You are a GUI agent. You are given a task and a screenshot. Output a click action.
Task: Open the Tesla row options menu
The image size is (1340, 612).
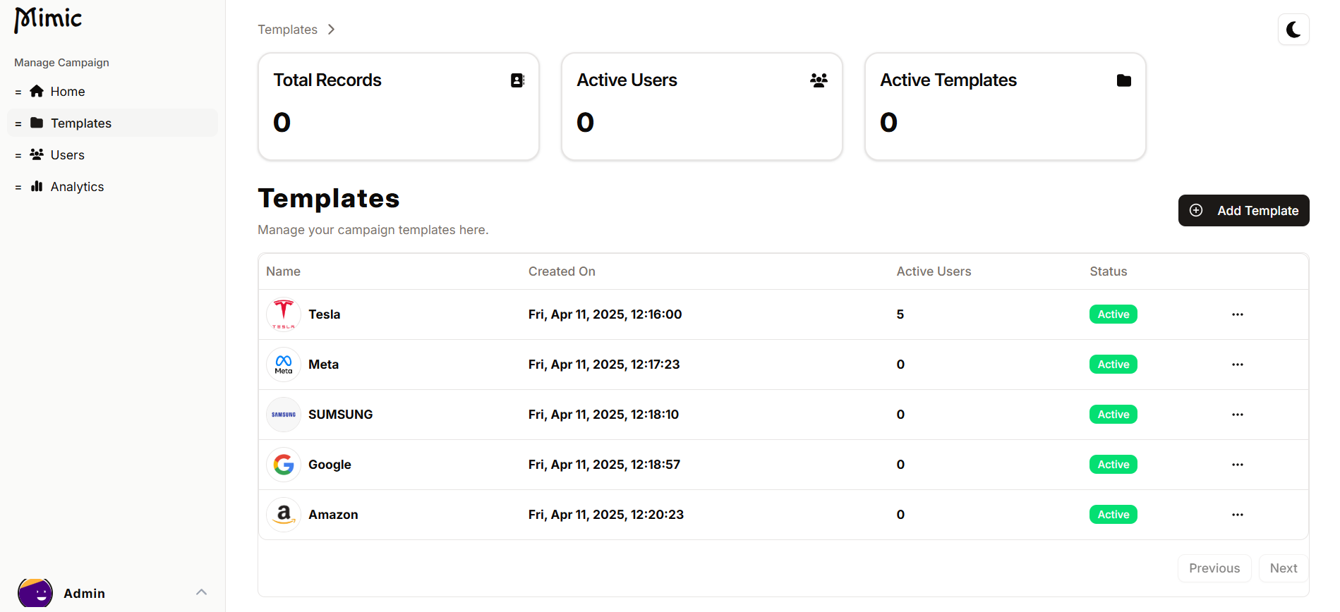pyautogui.click(x=1238, y=314)
